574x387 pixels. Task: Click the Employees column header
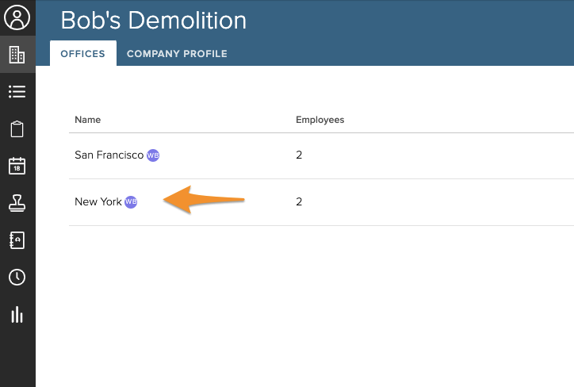320,120
